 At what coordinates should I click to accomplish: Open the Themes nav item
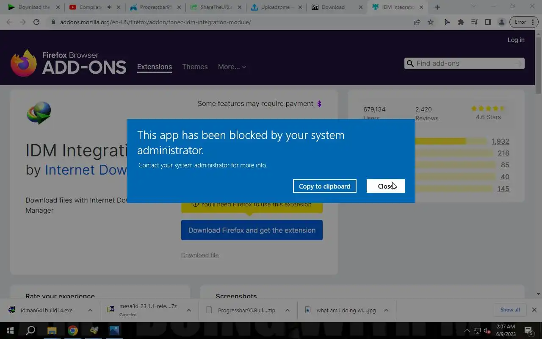click(x=195, y=67)
